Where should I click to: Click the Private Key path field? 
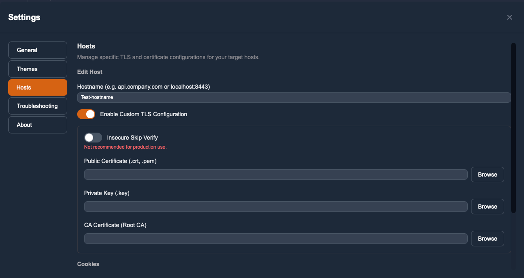tap(275, 206)
